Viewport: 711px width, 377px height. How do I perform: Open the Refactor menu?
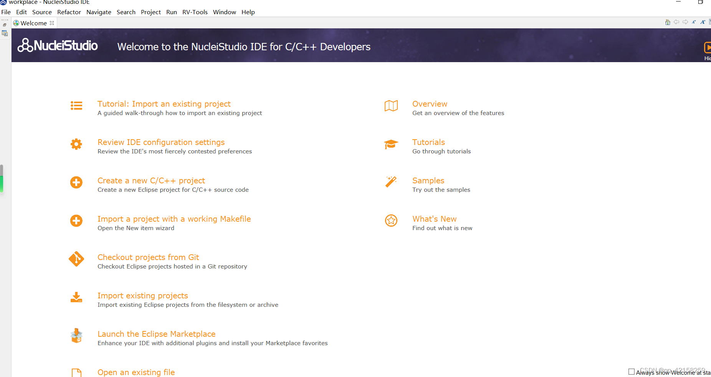[69, 12]
